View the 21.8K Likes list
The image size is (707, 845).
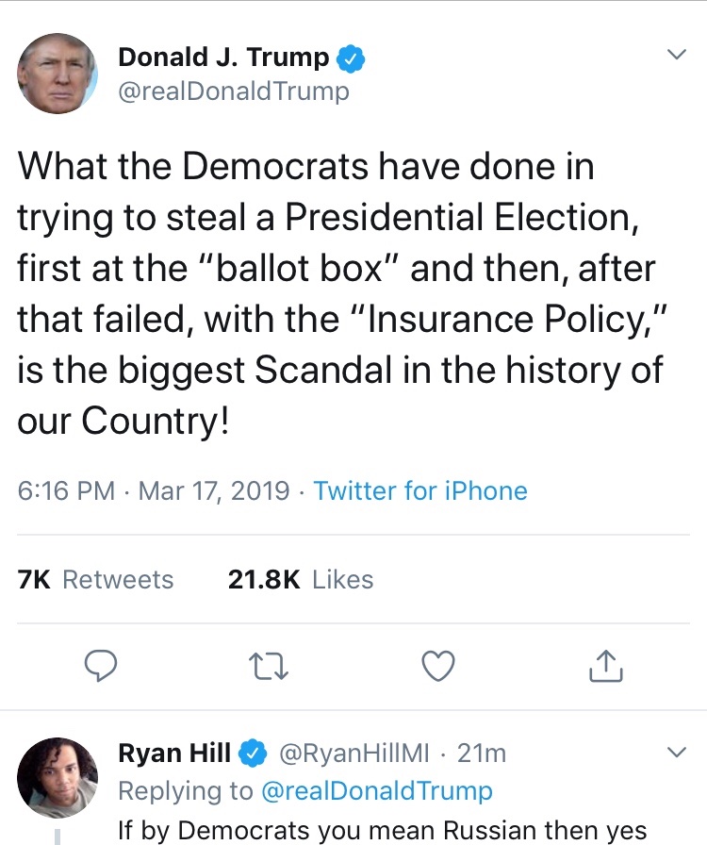pos(301,579)
